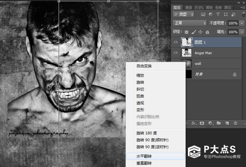Open the 类型 filter type dropdown
246x167 pixels.
click(184, 14)
